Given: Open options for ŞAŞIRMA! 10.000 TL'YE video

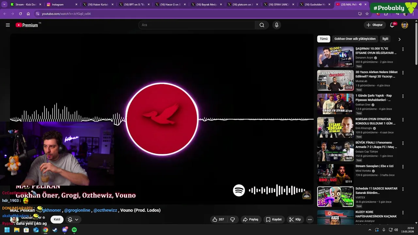Looking at the screenshot, I should coord(403,49).
